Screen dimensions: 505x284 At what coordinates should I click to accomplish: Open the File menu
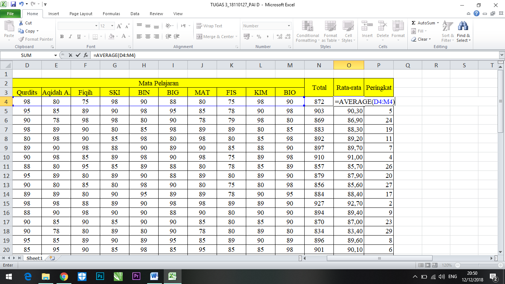(10, 13)
